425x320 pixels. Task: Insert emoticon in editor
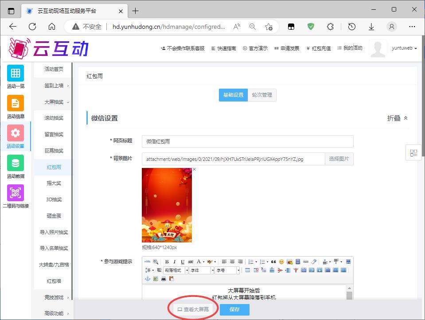click(281, 261)
